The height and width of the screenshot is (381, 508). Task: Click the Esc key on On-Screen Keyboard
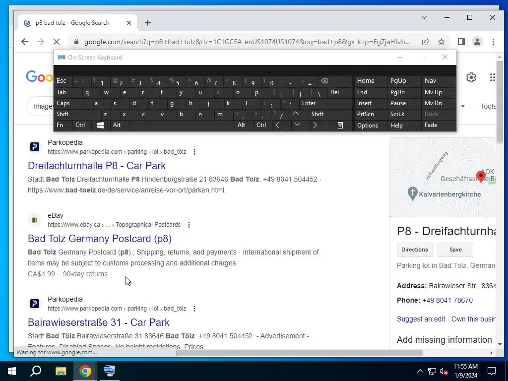click(63, 81)
